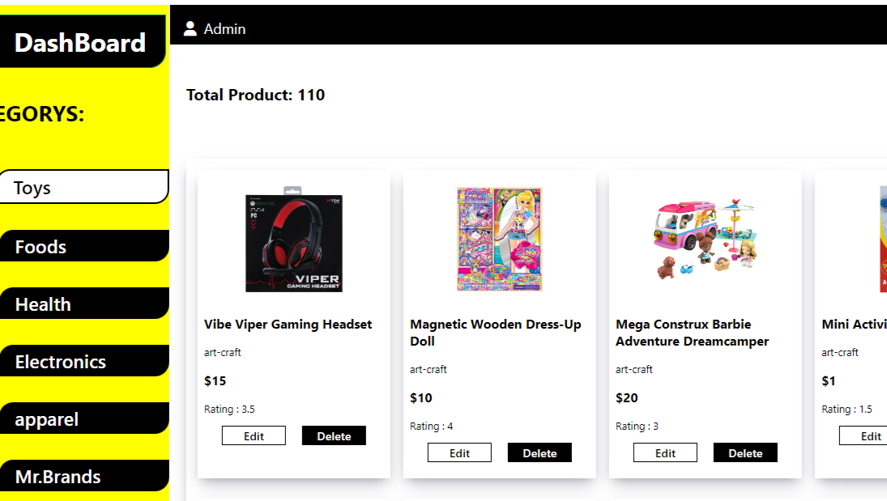Delete the Vibe Viper Gaming Headset

pyautogui.click(x=334, y=435)
